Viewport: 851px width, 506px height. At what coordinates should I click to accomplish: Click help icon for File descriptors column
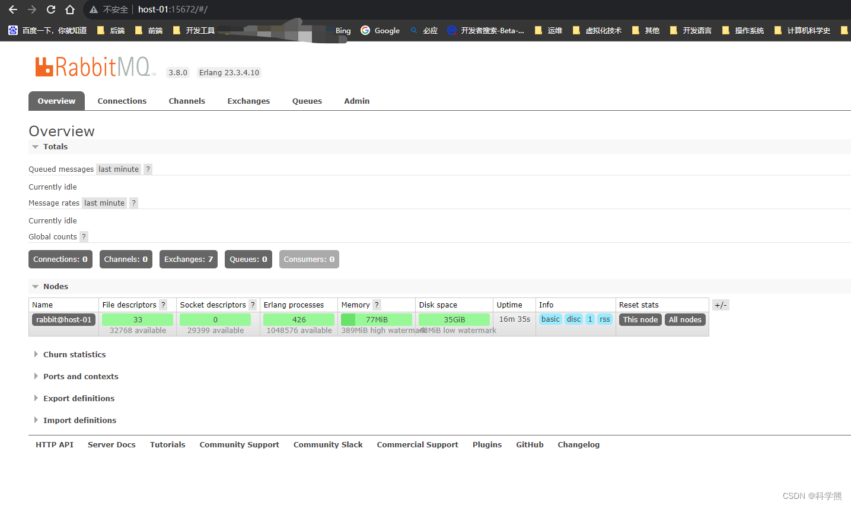tap(163, 305)
